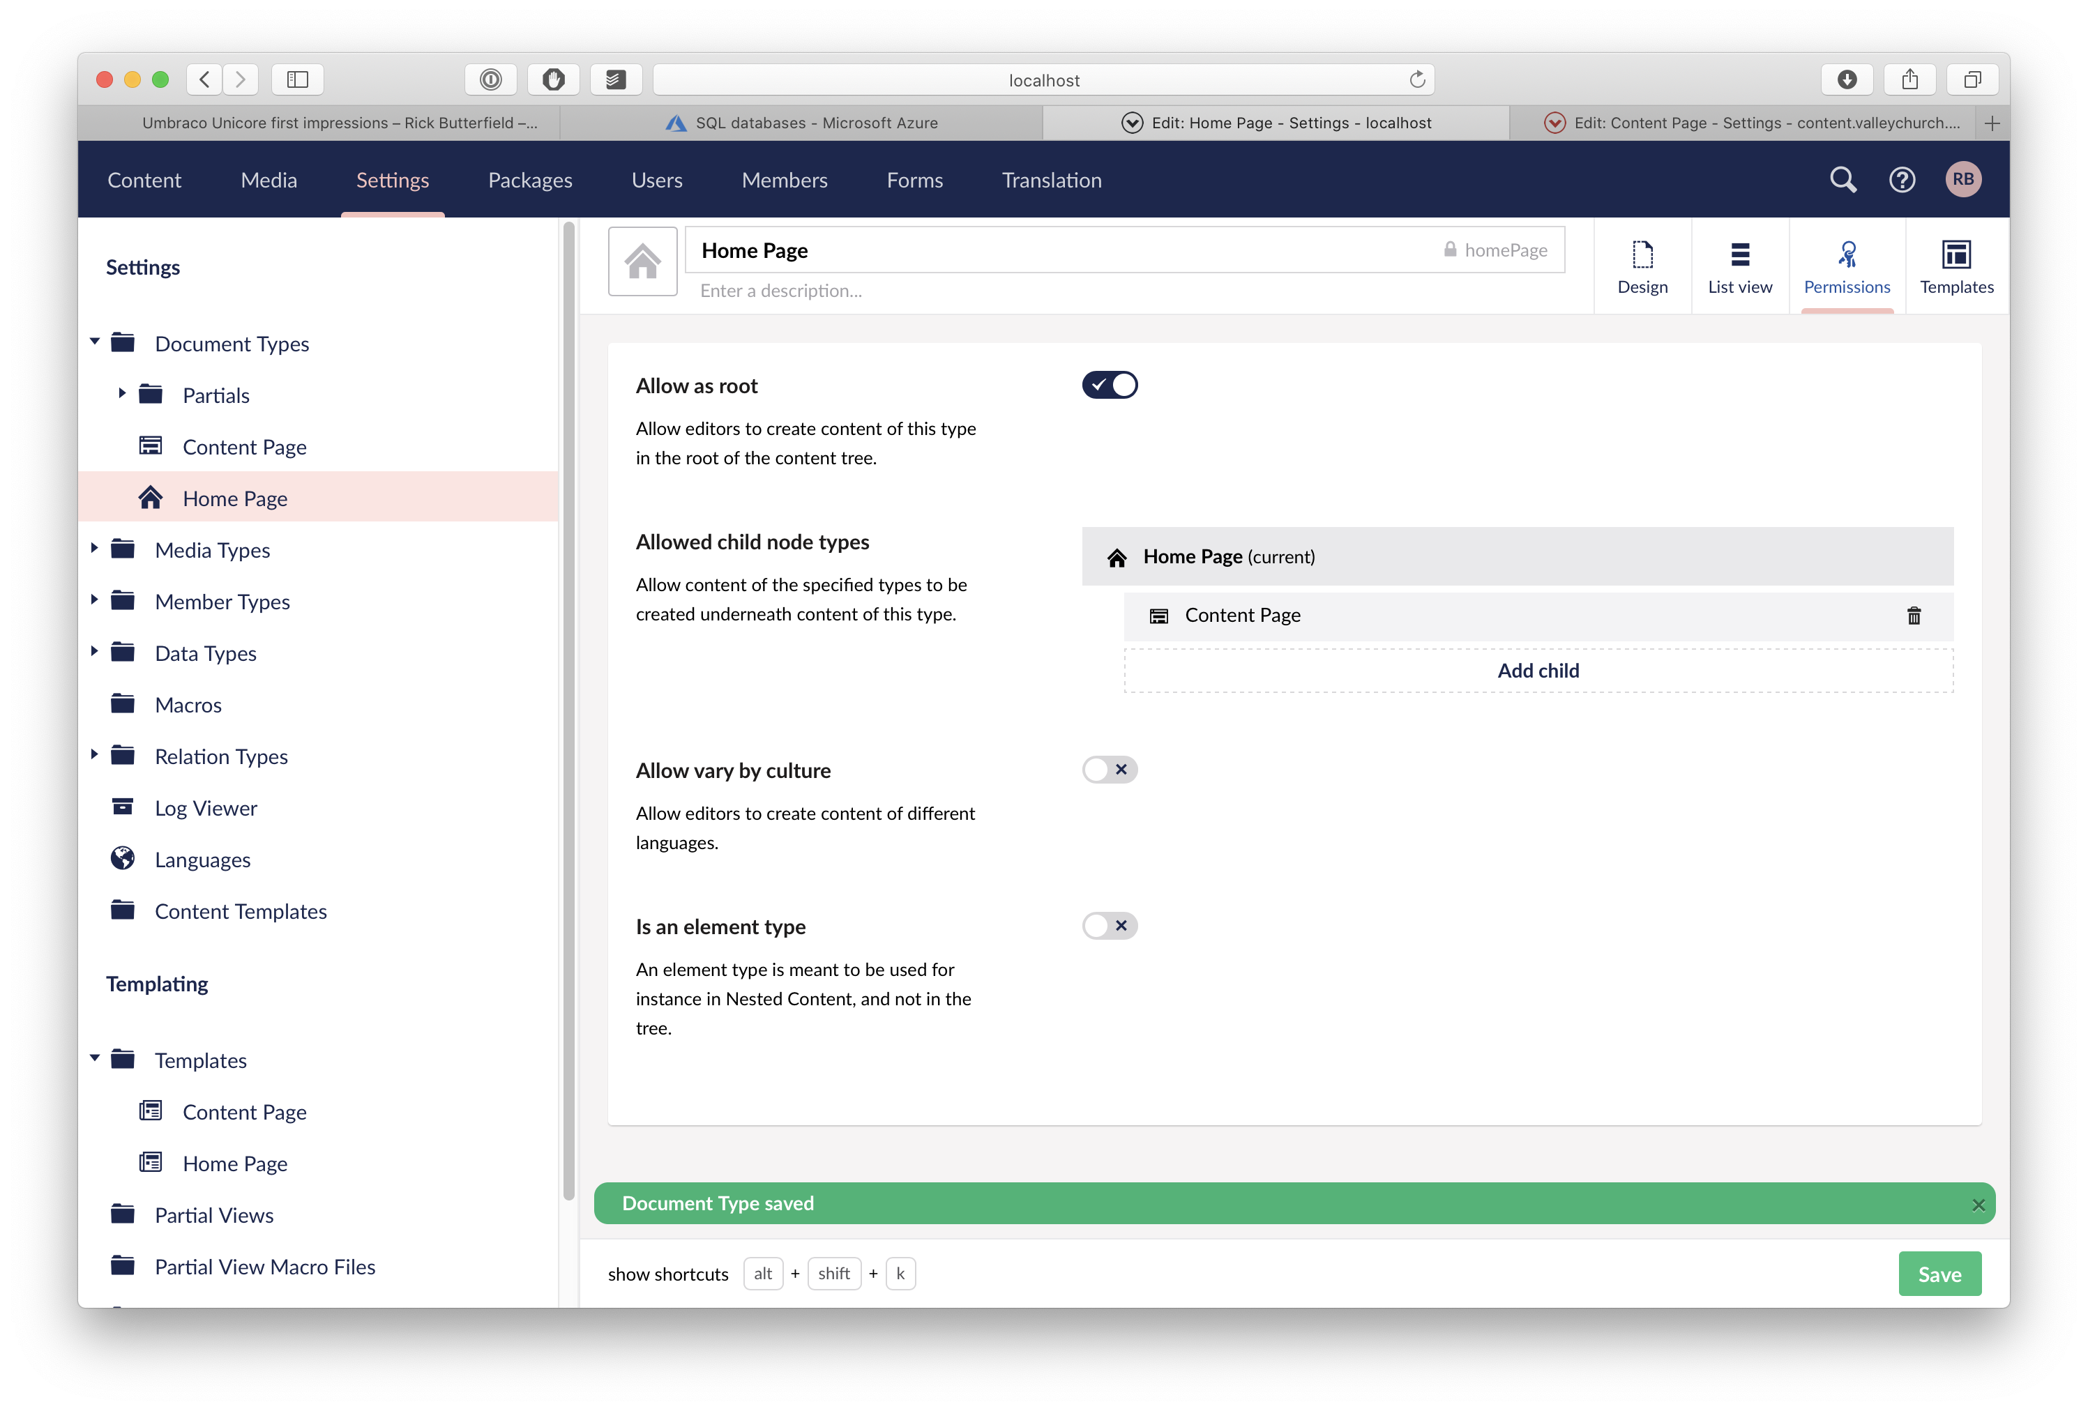Open the Templates panel icon
The height and width of the screenshot is (1411, 2088).
pos(1956,266)
